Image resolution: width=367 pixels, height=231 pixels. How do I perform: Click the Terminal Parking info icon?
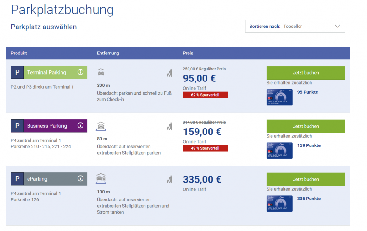(80, 72)
